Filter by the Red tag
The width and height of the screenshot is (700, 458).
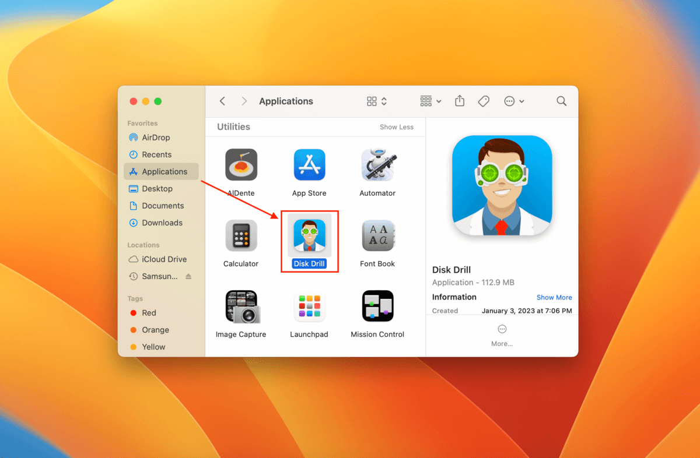tap(161, 313)
